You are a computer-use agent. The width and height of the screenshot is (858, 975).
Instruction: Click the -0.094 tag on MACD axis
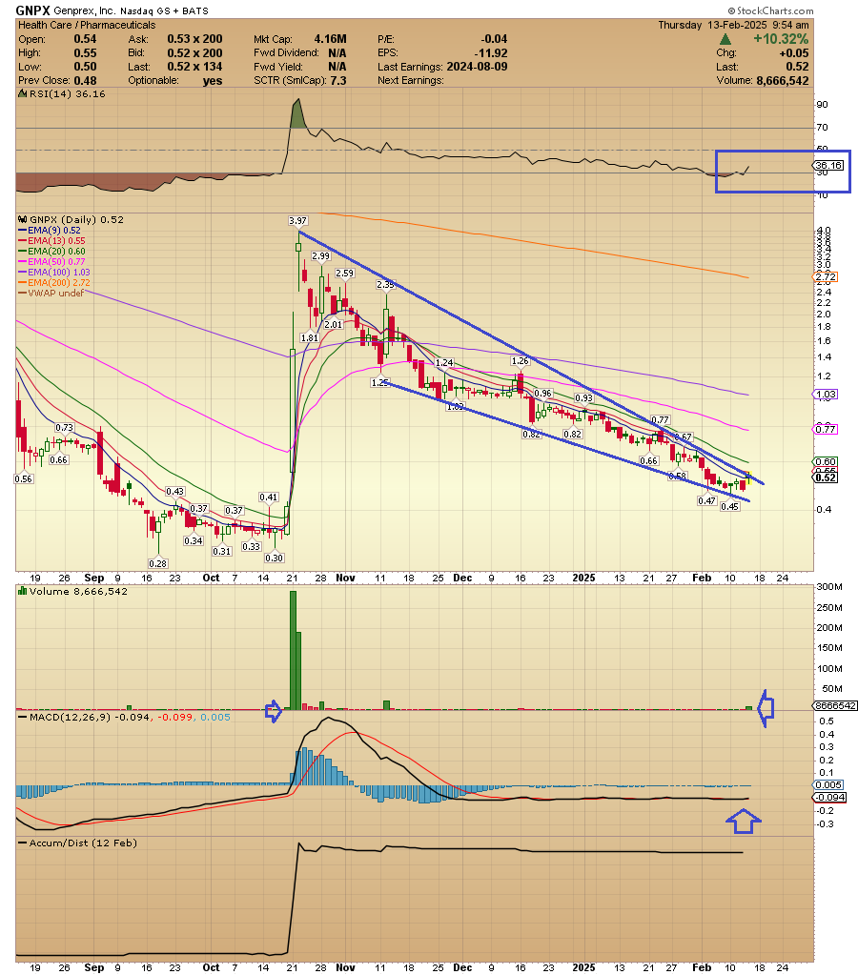[829, 797]
